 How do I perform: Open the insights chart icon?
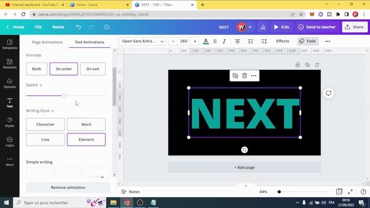pyautogui.click(x=263, y=27)
